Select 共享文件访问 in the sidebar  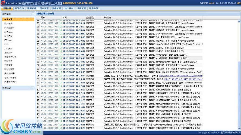10,82
